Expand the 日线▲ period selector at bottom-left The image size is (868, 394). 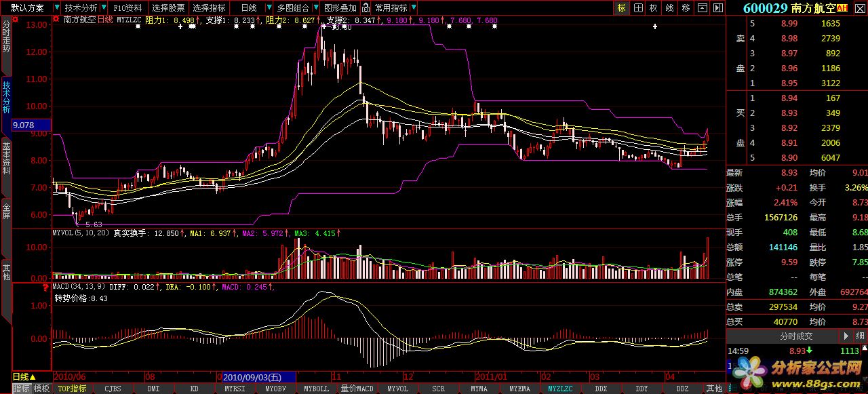tap(24, 376)
